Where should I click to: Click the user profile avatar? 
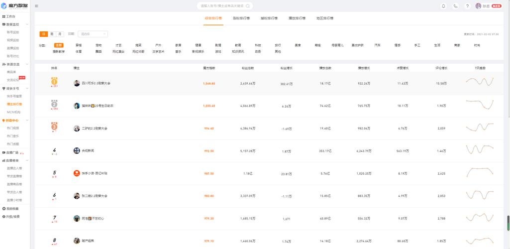coord(478,6)
